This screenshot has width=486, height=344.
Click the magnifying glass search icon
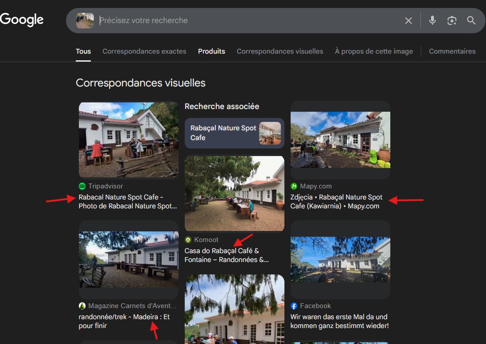(471, 20)
